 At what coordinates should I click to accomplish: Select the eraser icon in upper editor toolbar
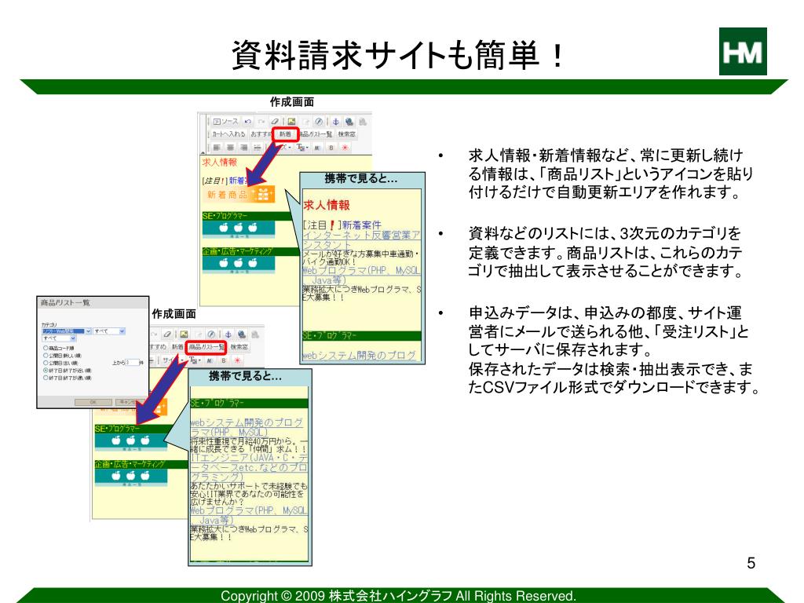276,122
